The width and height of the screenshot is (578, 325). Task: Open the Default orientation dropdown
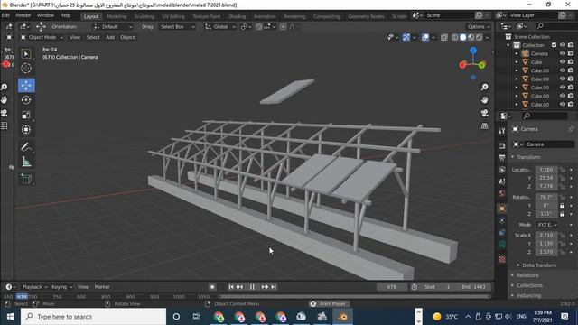[112, 26]
